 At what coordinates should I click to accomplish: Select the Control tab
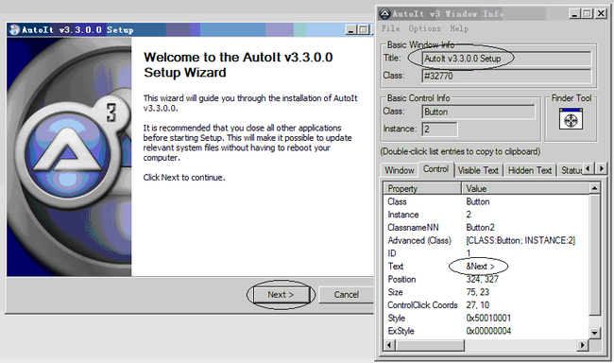[435, 169]
